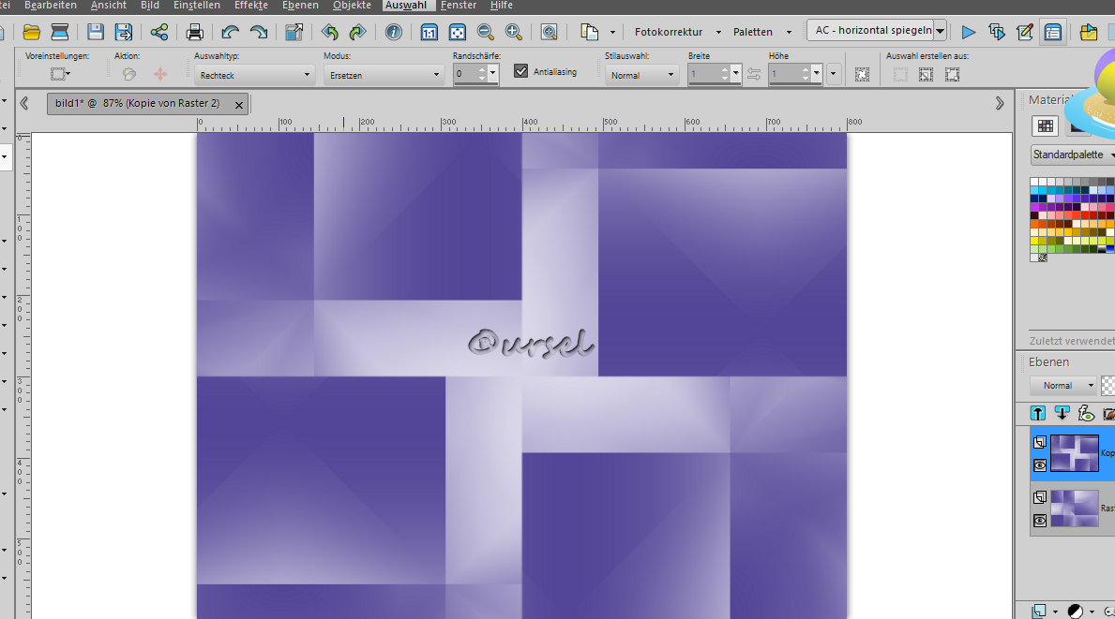Image resolution: width=1115 pixels, height=619 pixels.
Task: Open the Auswahltyp Rechteck dropdown
Action: pos(254,75)
